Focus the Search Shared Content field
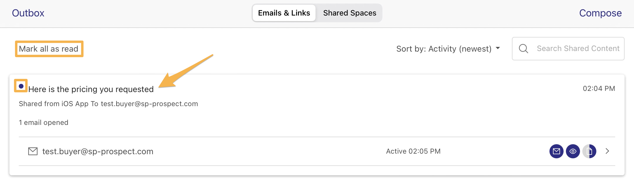The width and height of the screenshot is (634, 180). tap(568, 49)
